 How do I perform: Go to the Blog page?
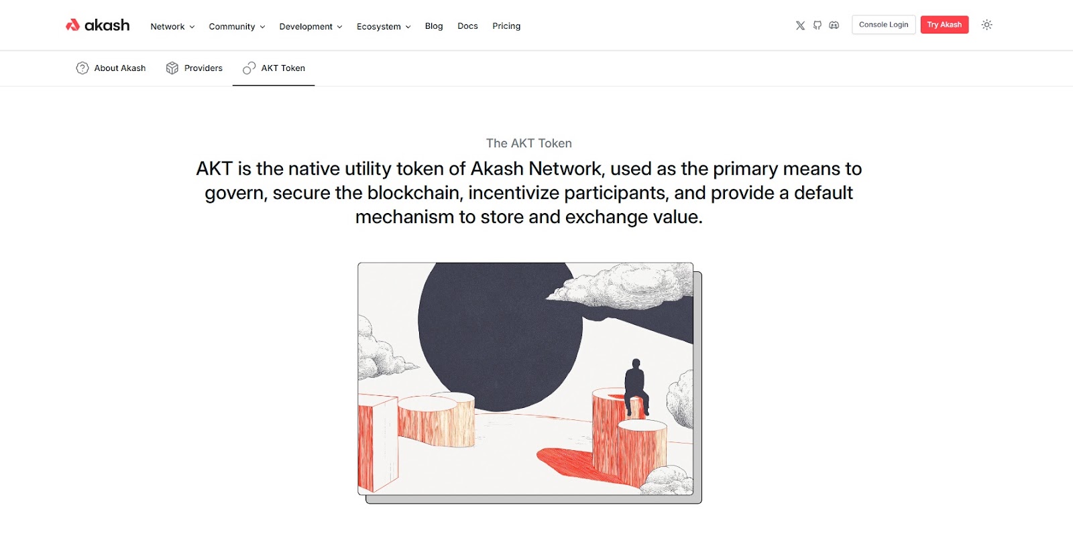(434, 26)
